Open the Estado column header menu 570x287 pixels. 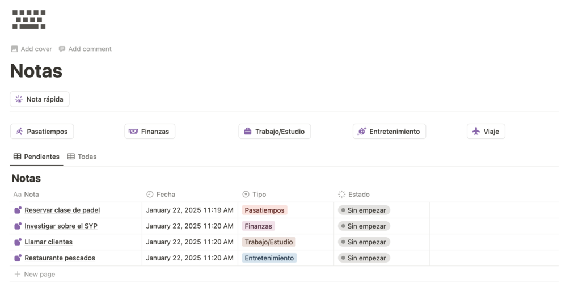point(358,195)
